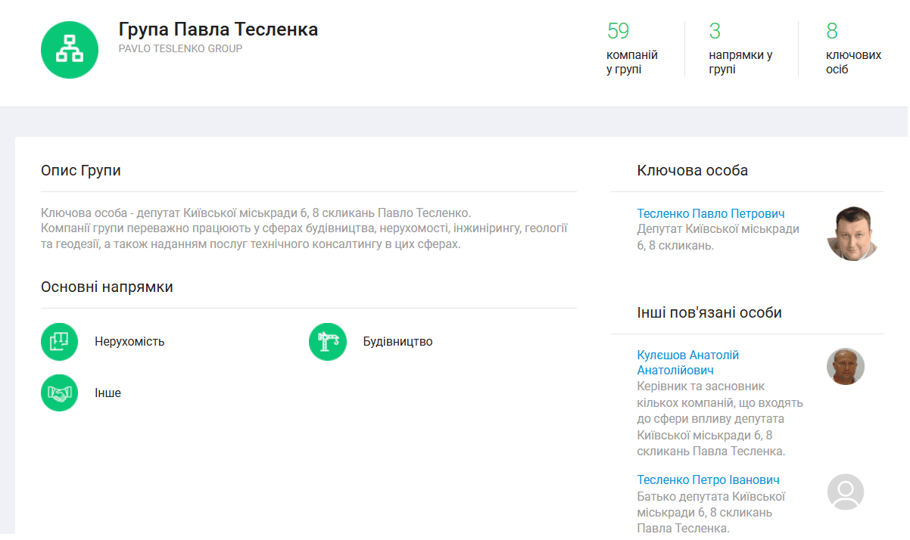Open Кулєшов Анатолій profile photo

[x=845, y=367]
